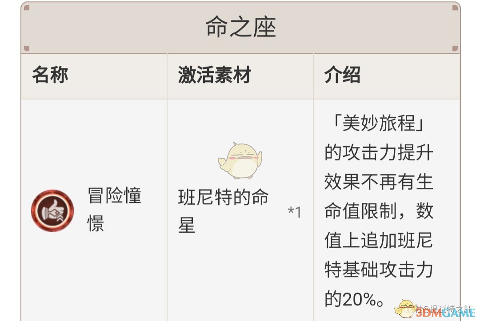
Task: Select the 介绍 column header
Action: pyautogui.click(x=342, y=75)
